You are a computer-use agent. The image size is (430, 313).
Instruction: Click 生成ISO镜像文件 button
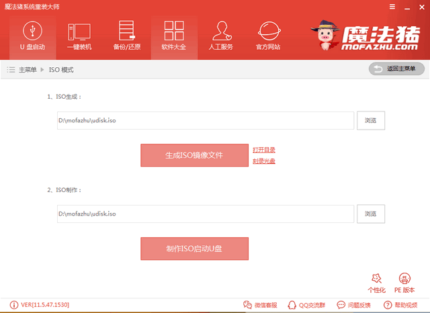(194, 155)
